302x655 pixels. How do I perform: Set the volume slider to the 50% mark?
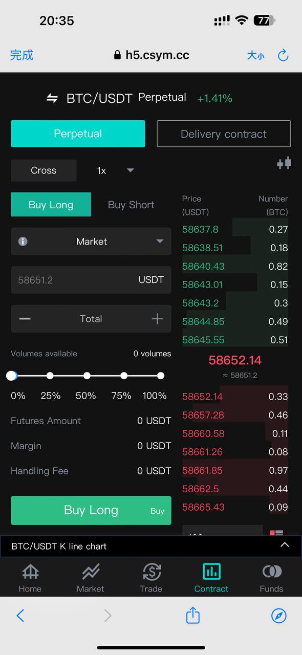point(87,376)
